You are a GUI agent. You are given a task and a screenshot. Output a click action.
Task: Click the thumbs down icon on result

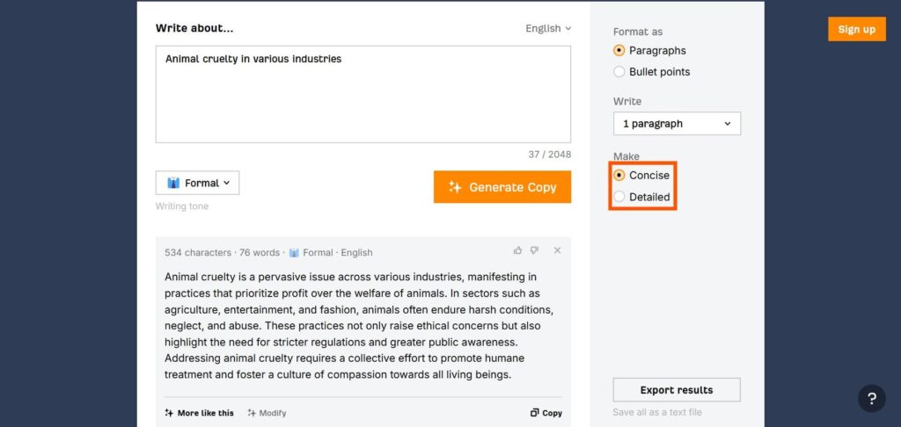tap(534, 250)
